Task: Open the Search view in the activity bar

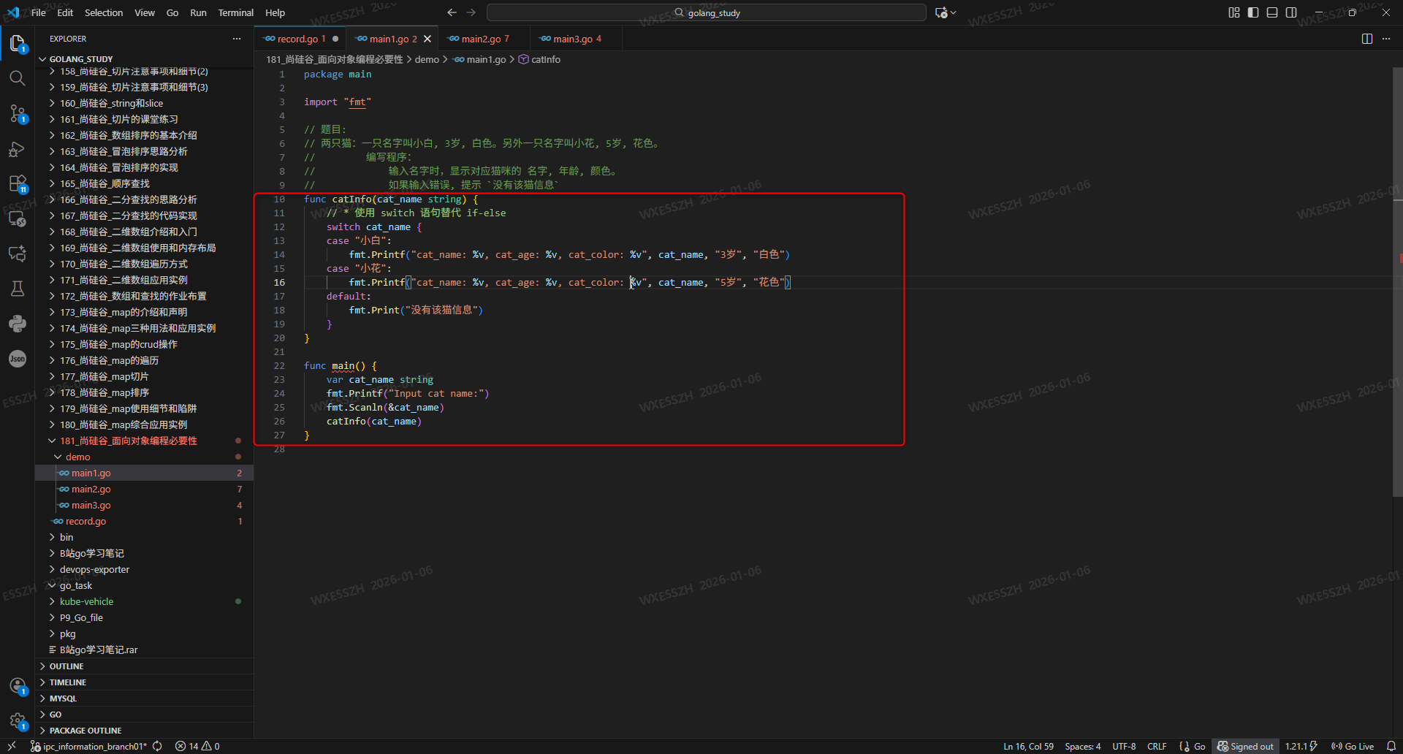Action: coord(18,78)
